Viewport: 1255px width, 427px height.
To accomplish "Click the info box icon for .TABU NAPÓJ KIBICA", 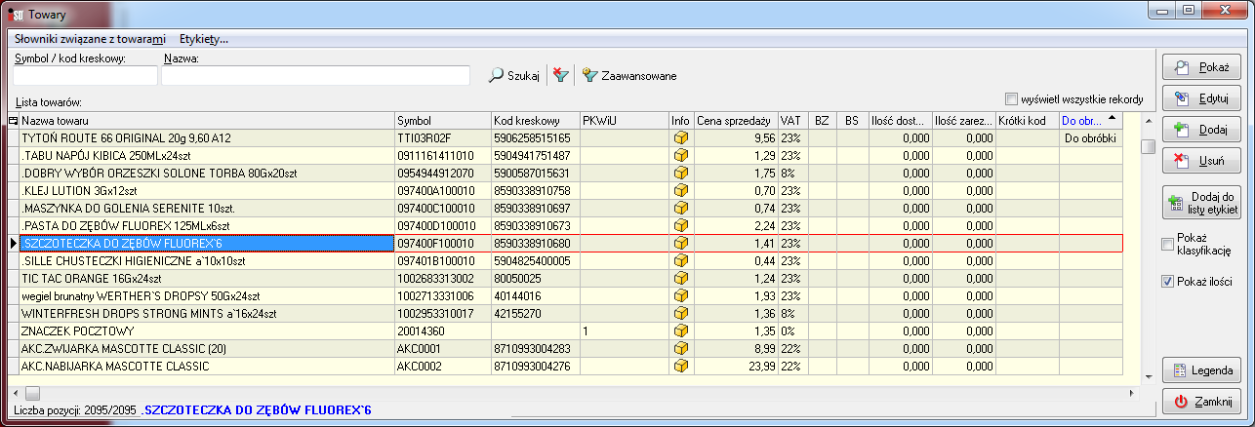I will pos(681,155).
